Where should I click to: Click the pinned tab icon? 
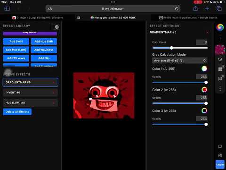(x=79, y=18)
